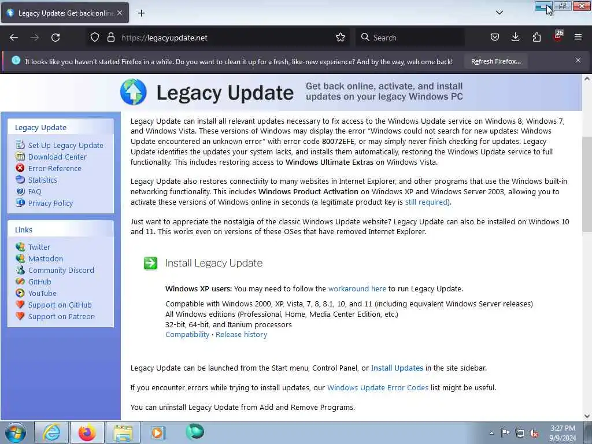Click the Download Center icon

click(x=20, y=156)
